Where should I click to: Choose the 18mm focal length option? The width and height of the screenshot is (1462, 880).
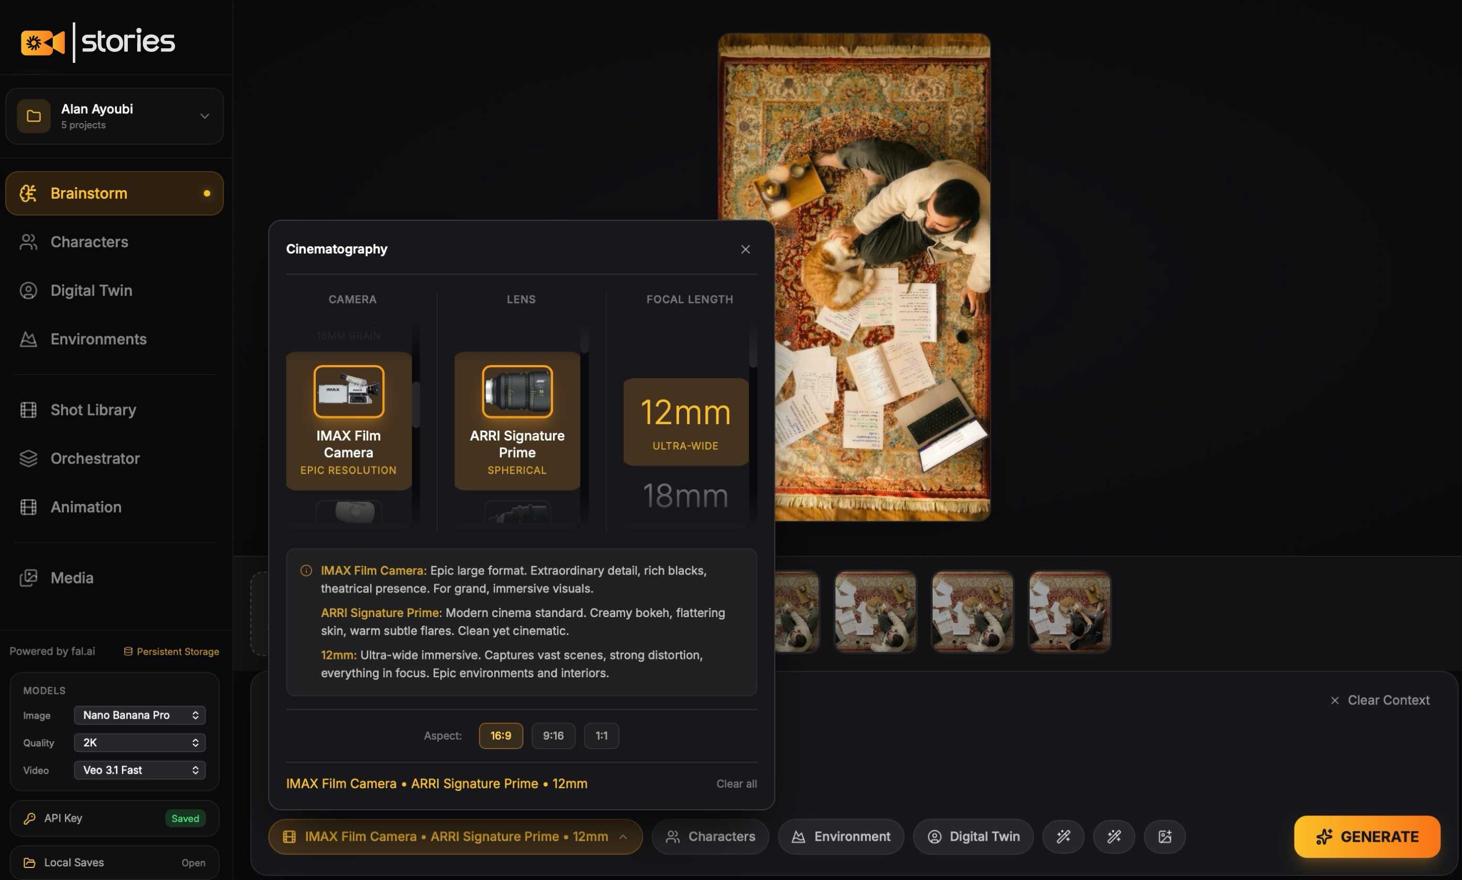click(x=685, y=496)
